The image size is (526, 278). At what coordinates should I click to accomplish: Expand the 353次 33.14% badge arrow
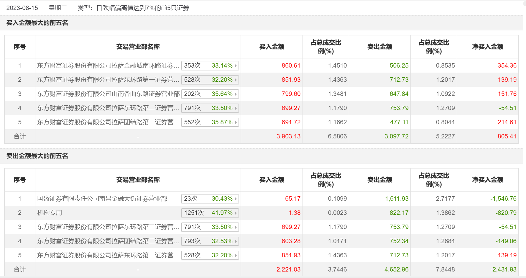click(236, 66)
